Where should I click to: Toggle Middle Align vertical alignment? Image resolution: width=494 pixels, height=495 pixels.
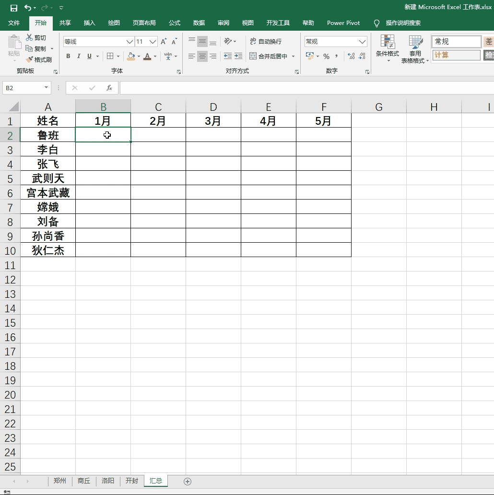tap(202, 41)
